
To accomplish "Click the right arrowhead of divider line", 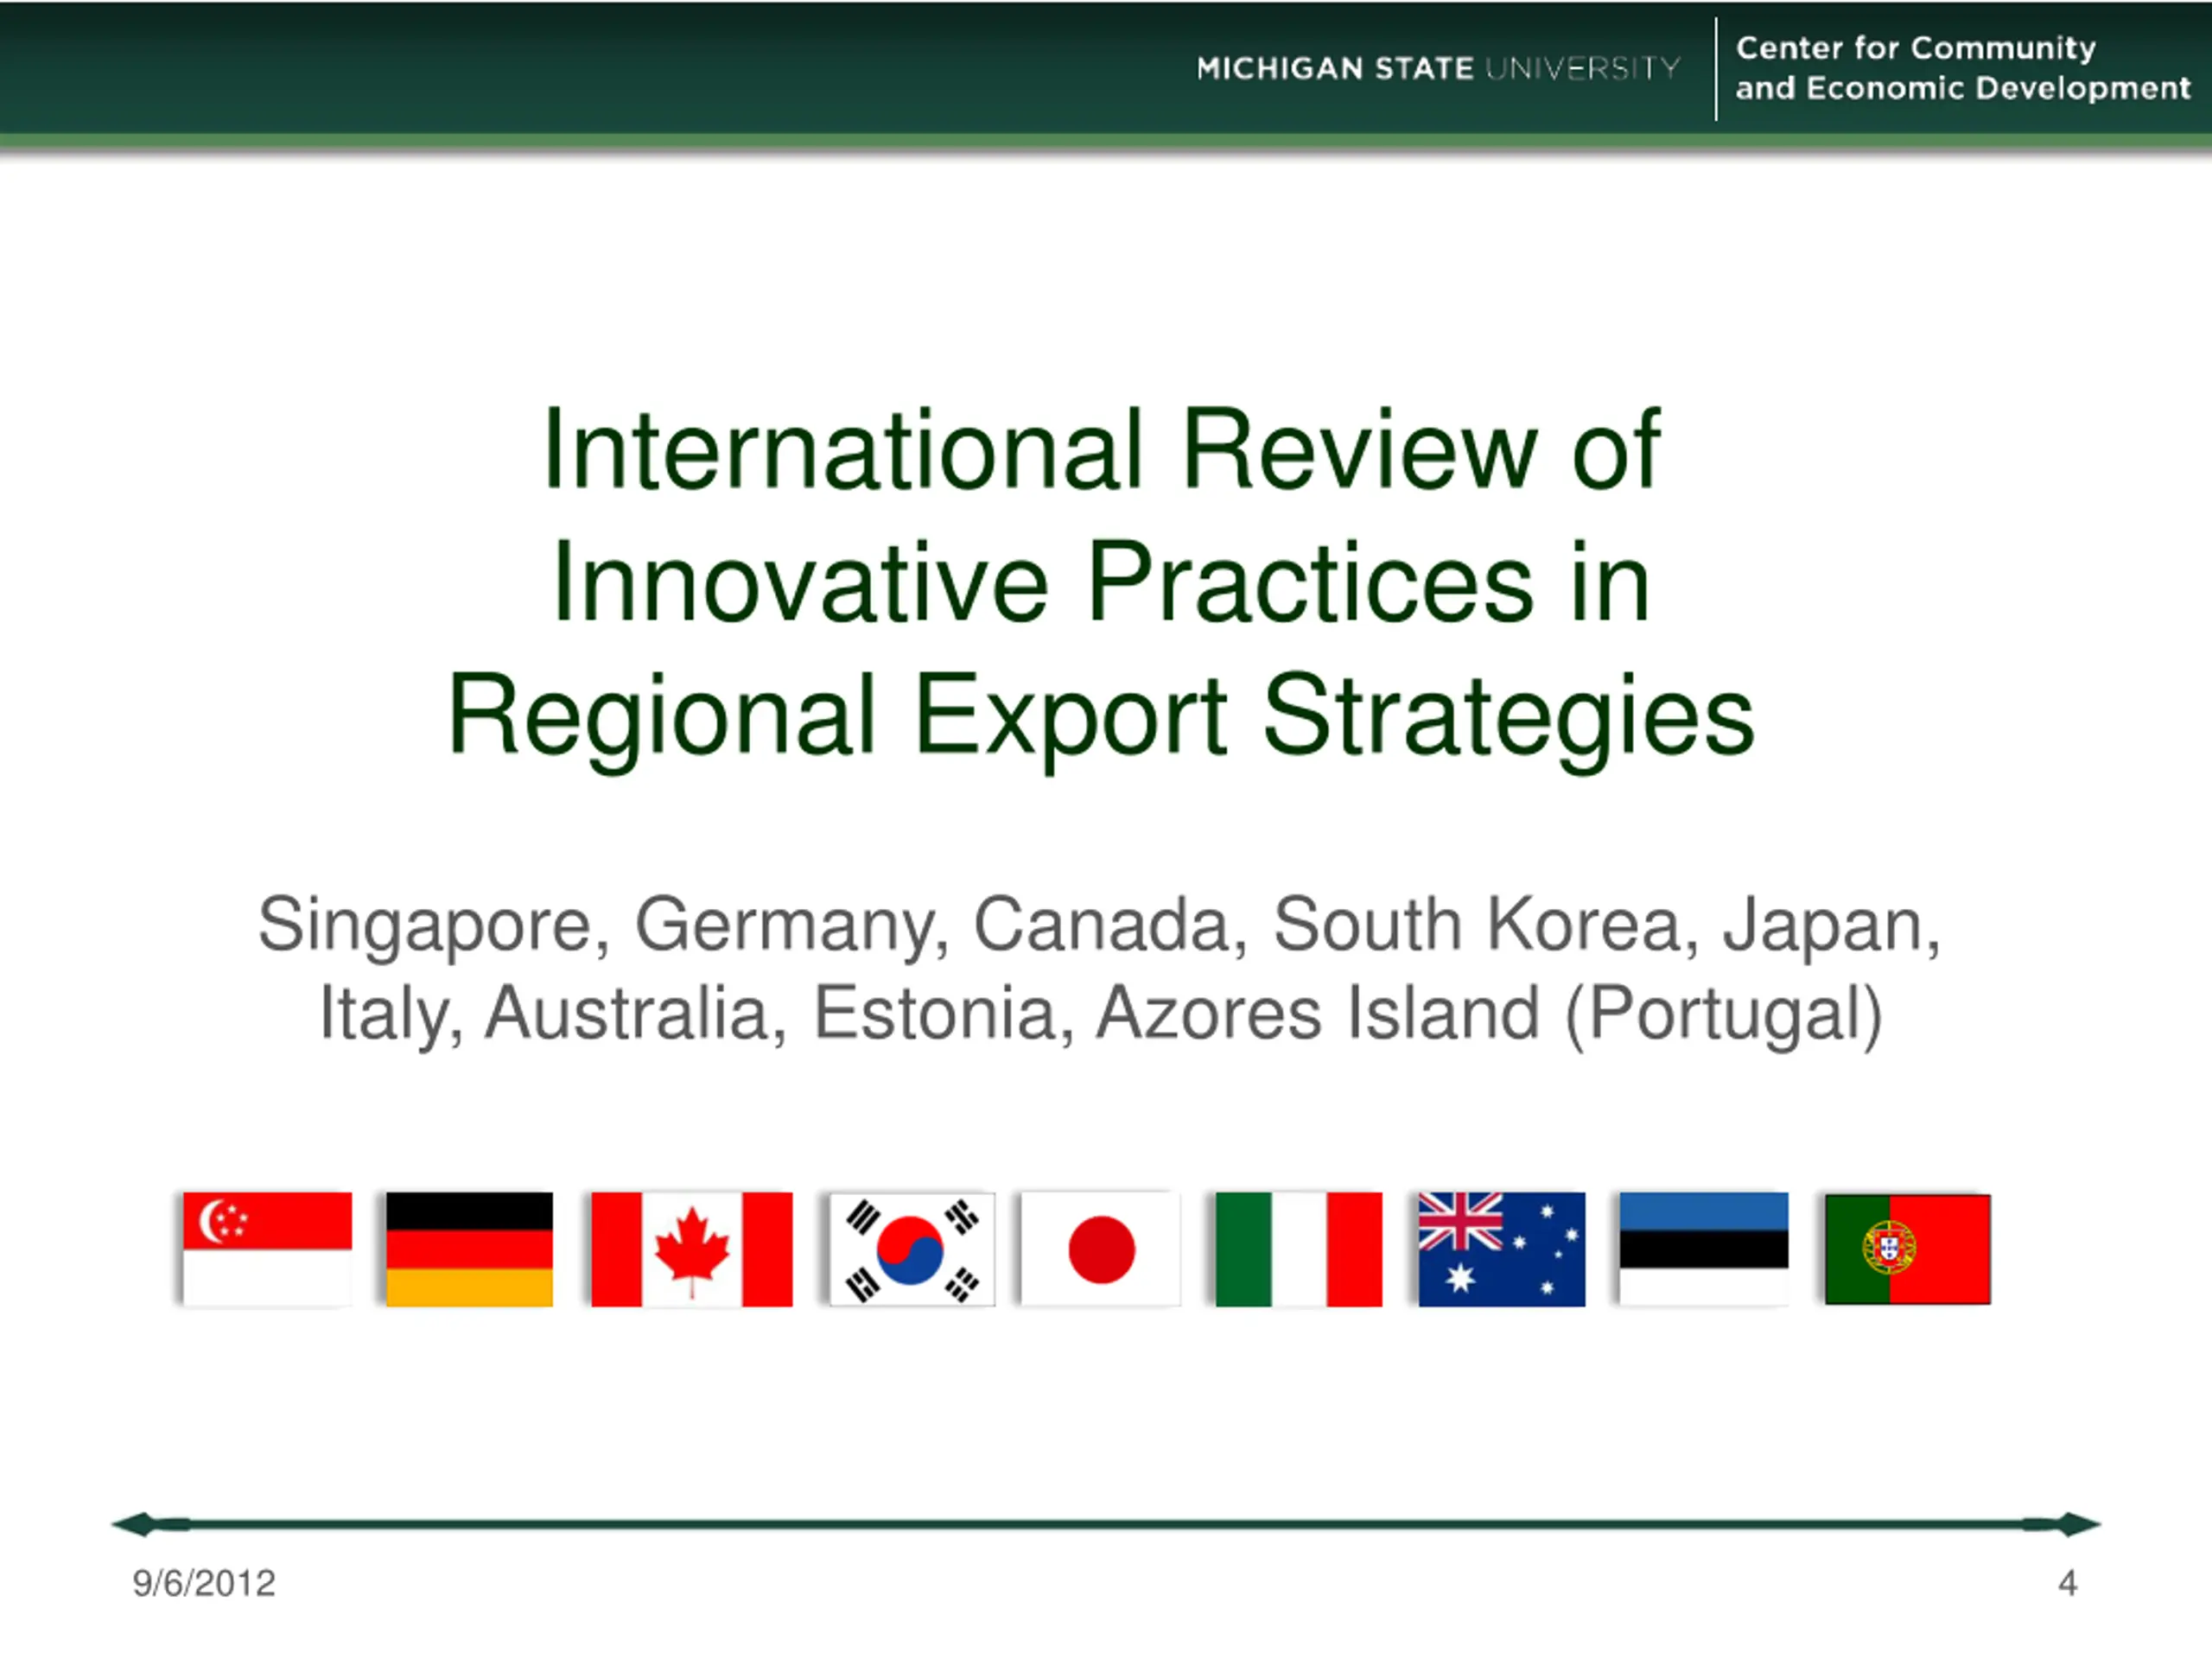I will pyautogui.click(x=2077, y=1524).
